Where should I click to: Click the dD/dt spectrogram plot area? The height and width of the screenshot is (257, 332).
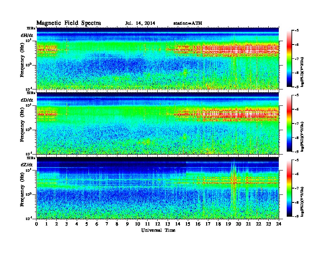158,123
